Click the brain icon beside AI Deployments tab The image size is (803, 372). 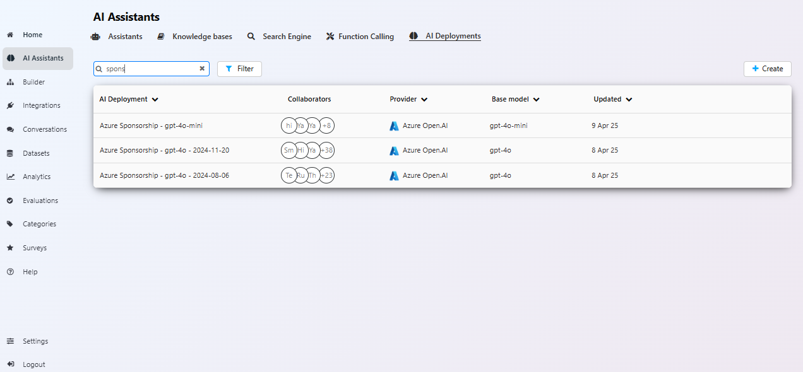click(413, 36)
